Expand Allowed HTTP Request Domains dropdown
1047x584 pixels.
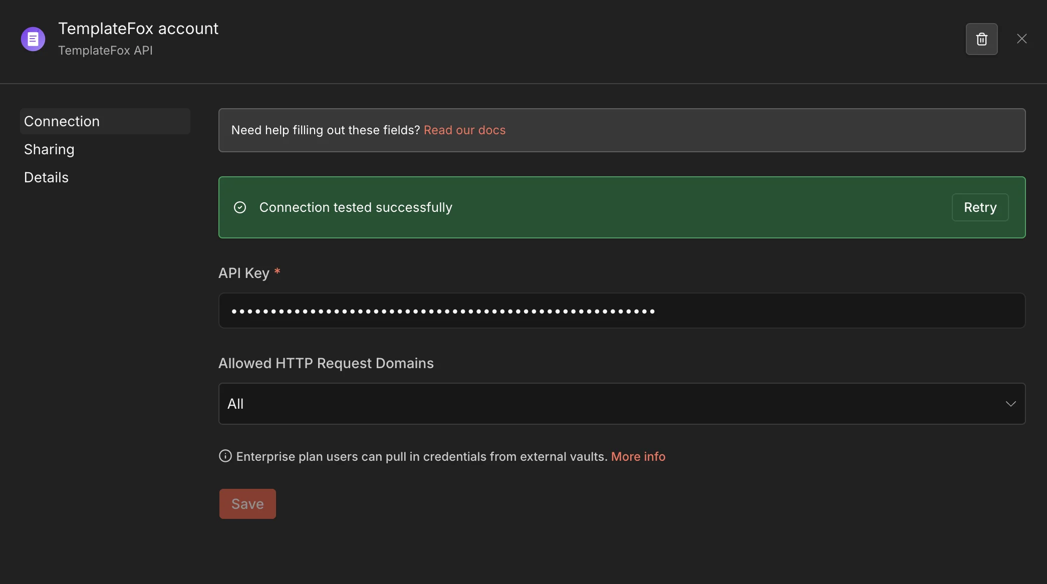622,404
